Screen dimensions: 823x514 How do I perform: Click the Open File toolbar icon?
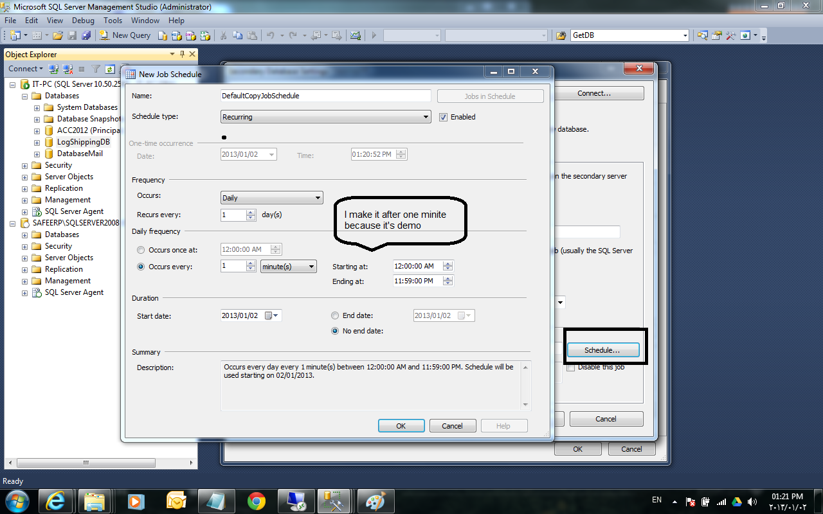click(x=58, y=35)
